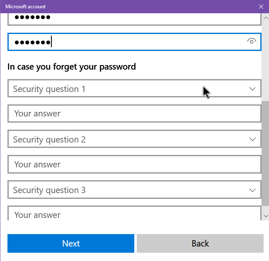The width and height of the screenshot is (269, 261).
Task: Click the confirm password field
Action: [134, 42]
